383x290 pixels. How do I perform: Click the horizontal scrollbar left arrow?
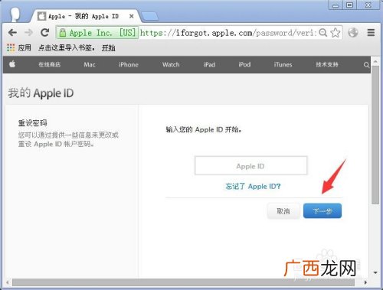click(8, 282)
